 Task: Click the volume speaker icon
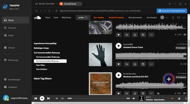click(x=134, y=98)
